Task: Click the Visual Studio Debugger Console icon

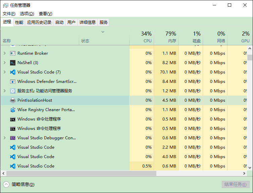Action: click(13, 138)
